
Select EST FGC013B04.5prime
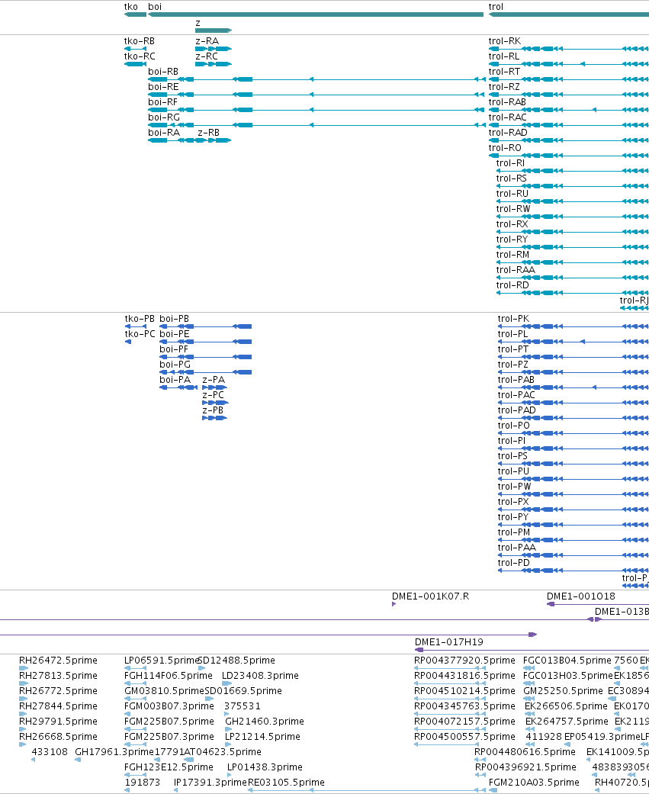click(x=567, y=661)
